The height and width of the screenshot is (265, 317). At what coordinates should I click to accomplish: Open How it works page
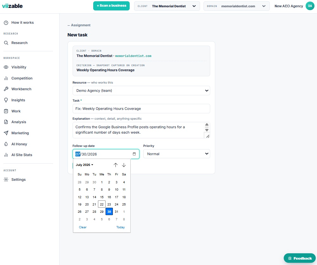click(x=23, y=22)
